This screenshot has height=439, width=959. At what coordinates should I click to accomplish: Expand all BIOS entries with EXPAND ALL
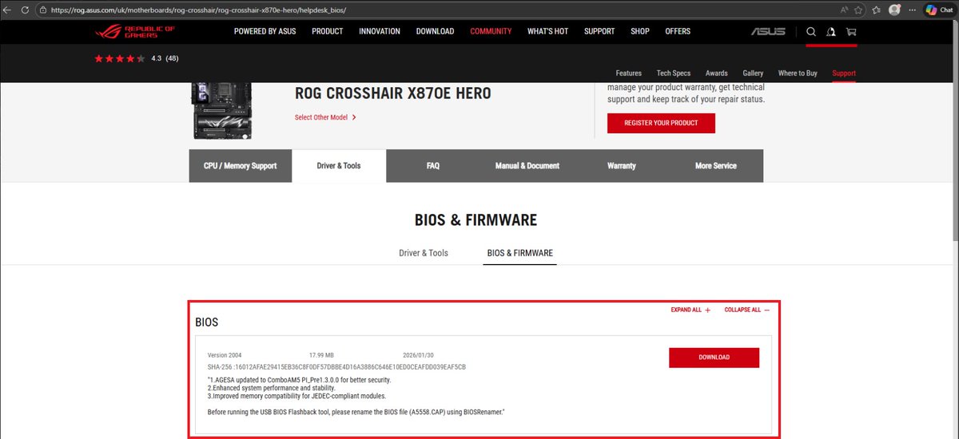tap(690, 310)
